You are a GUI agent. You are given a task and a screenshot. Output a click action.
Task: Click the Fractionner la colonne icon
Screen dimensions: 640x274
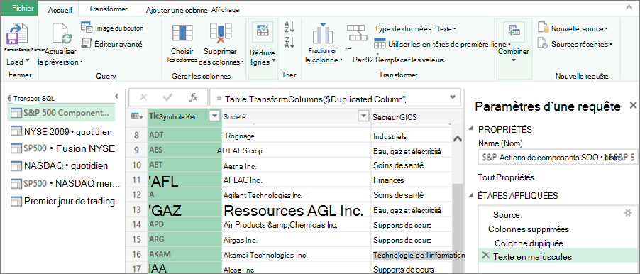coord(322,33)
